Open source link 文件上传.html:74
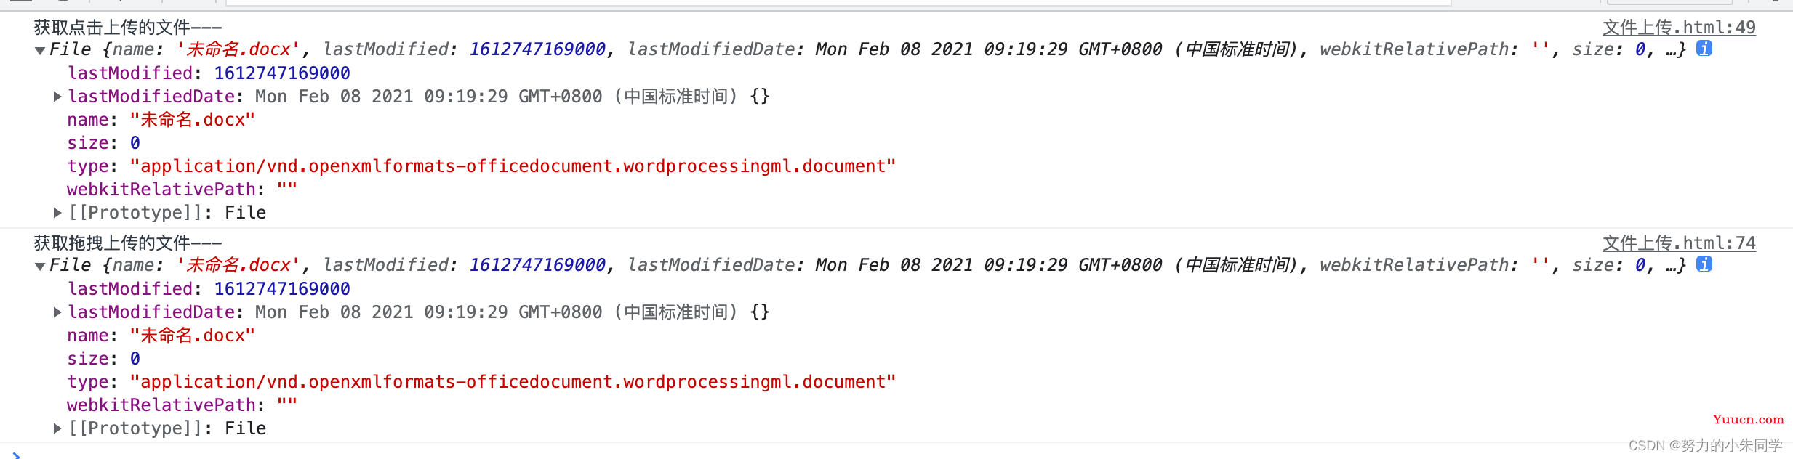Screen dimensions: 1793x459 click(1679, 243)
